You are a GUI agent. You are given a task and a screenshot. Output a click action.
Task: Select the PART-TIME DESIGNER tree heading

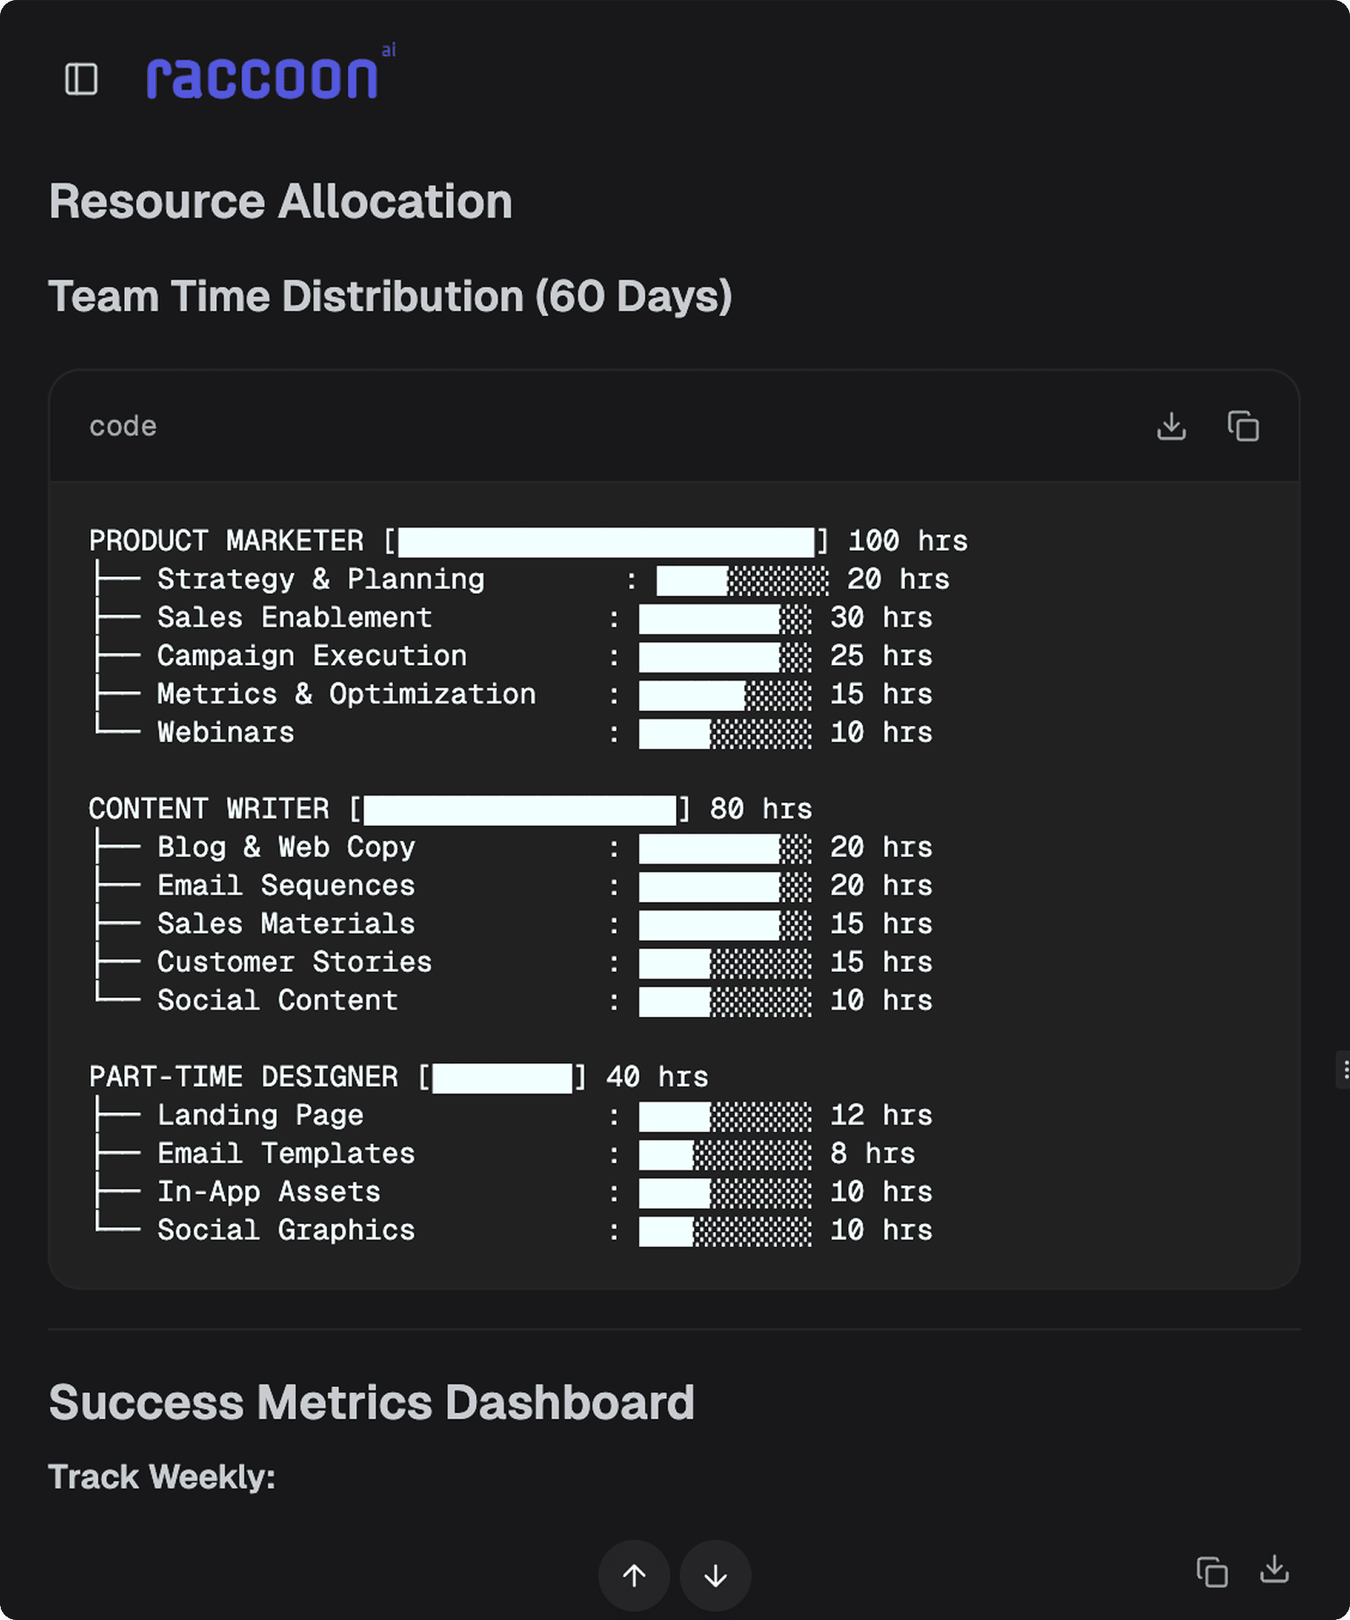point(243,1077)
